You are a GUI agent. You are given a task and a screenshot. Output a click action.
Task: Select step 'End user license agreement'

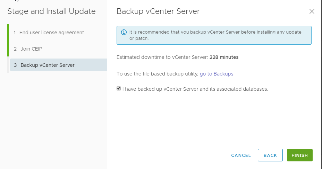(x=52, y=33)
